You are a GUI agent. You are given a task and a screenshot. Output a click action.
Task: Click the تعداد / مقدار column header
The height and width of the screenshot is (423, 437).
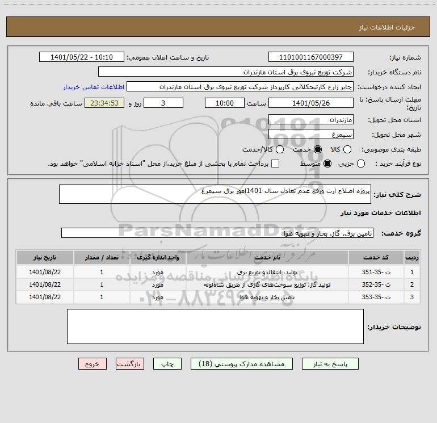click(102, 257)
